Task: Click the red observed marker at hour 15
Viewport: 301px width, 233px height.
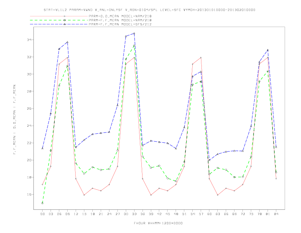Action: [84, 195]
